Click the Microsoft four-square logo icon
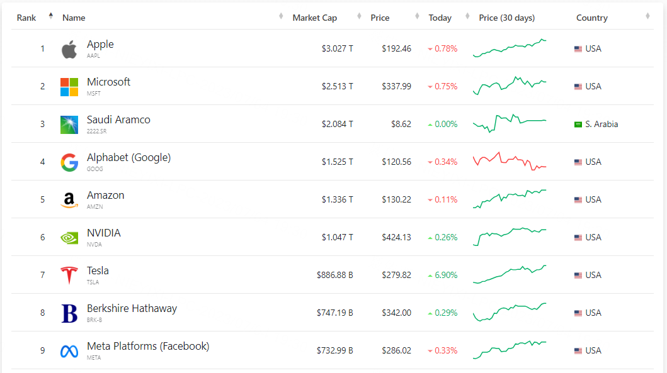The width and height of the screenshot is (667, 373). point(69,87)
